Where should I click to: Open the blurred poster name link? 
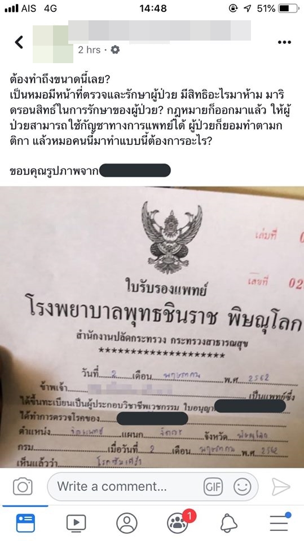160,30
